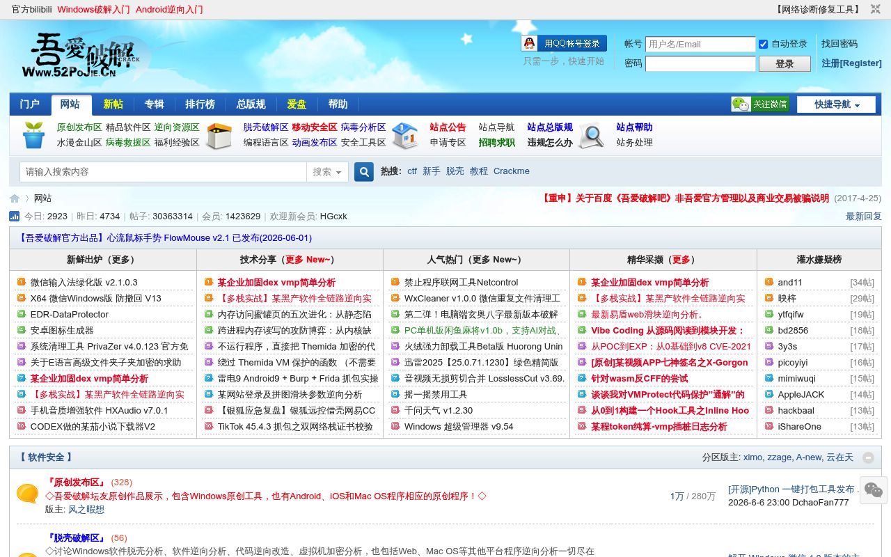Open the 移动安全区 forum link

pos(315,127)
